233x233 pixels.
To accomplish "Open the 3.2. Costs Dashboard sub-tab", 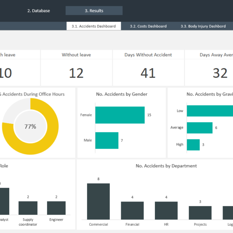I will 148,26.
